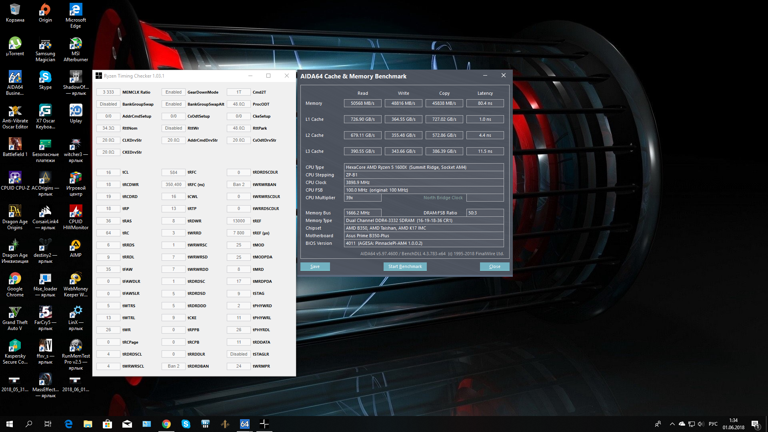The height and width of the screenshot is (432, 768).
Task: Click Start Benchmark button
Action: pos(405,266)
